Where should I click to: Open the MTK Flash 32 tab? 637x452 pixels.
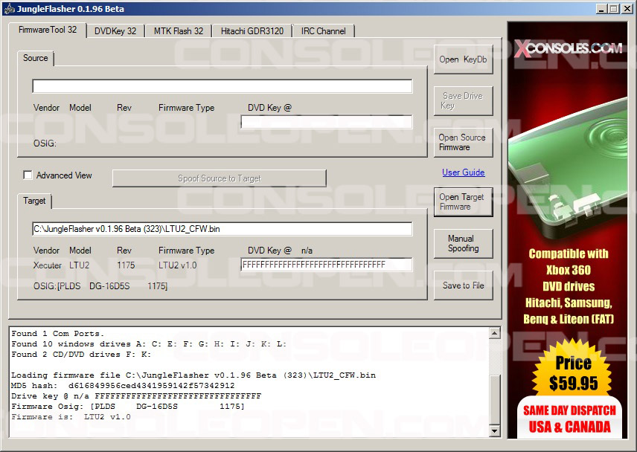[178, 31]
